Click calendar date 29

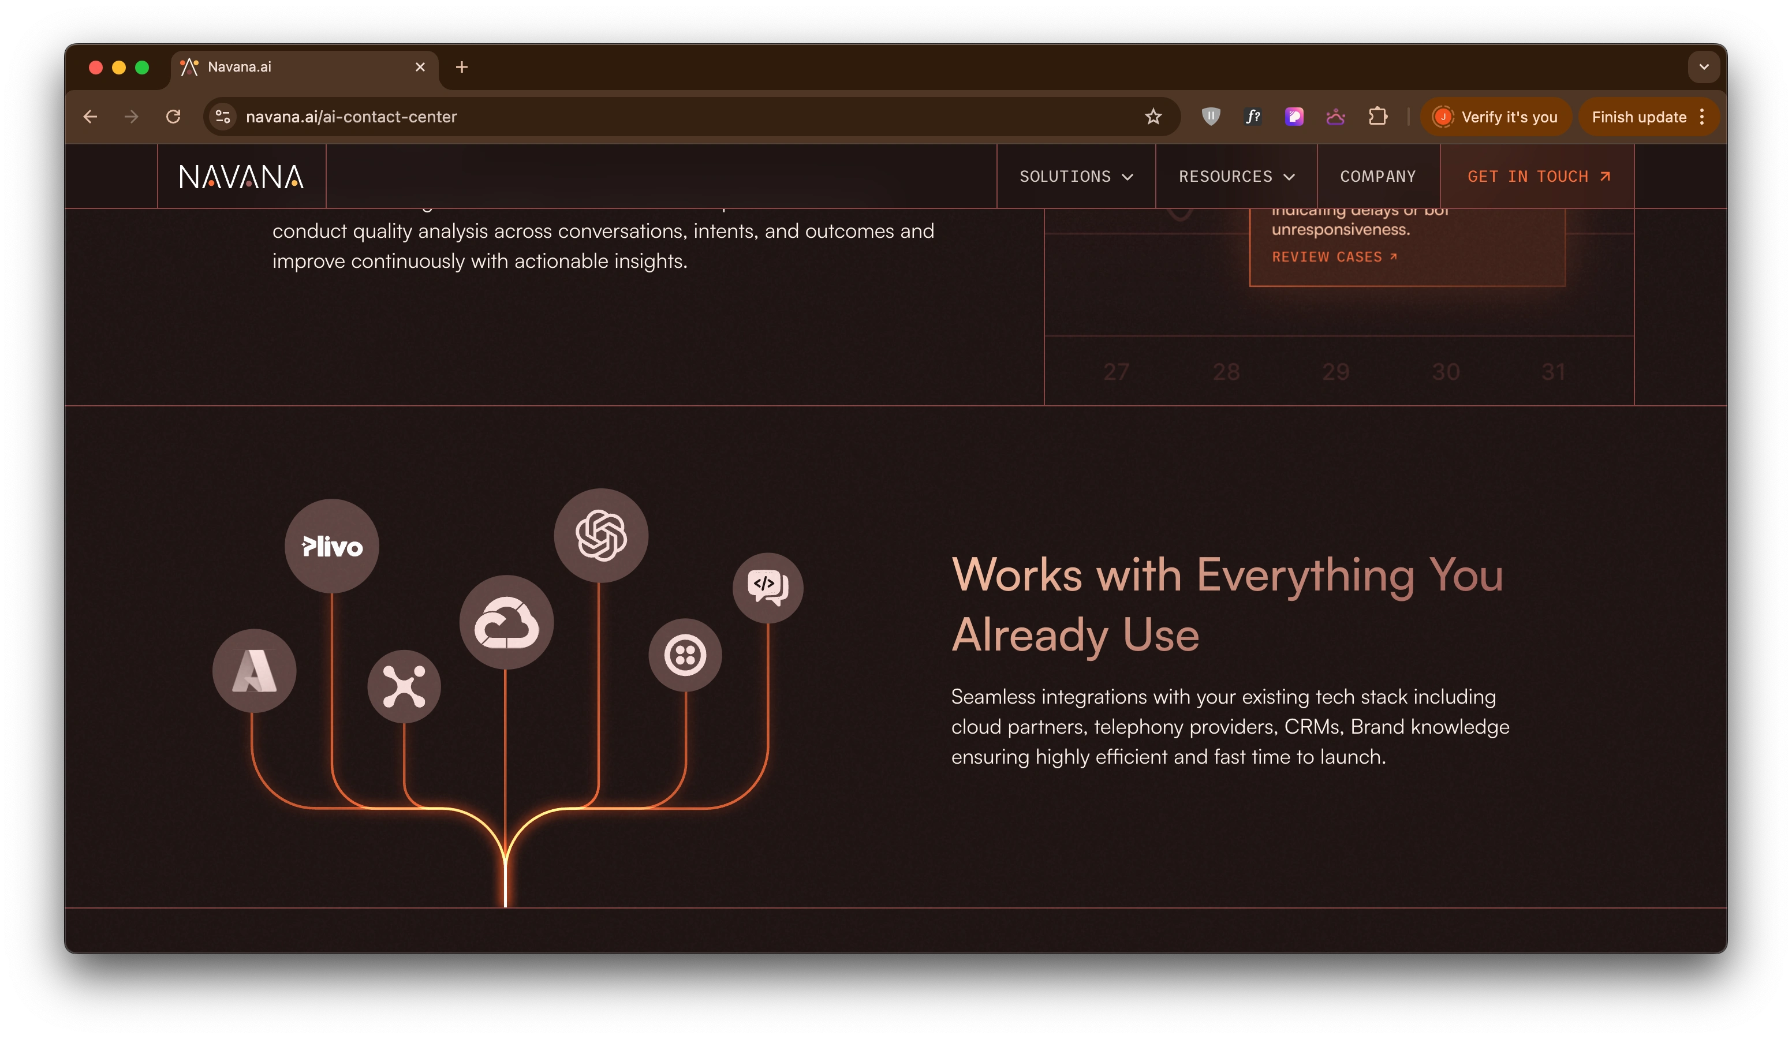[x=1335, y=372]
